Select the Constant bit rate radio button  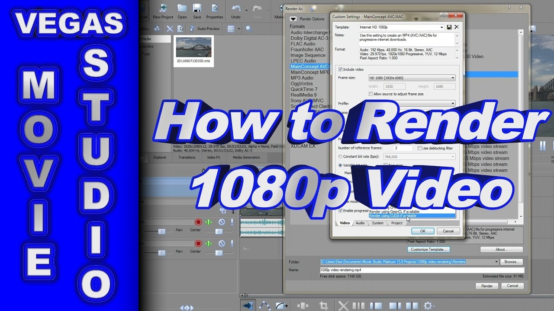pos(340,157)
